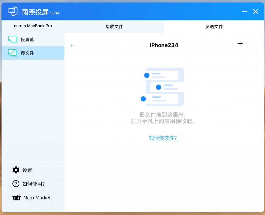
Task: Click the file transfer link icon in sidebar
Action: point(12,53)
